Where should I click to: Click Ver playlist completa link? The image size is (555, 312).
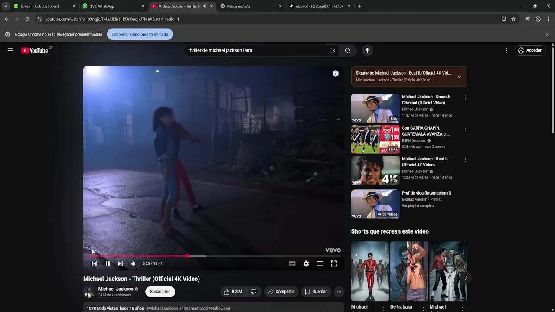418,205
